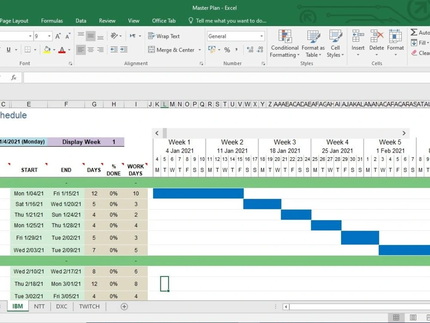The width and height of the screenshot is (430, 323).
Task: Click the Decrease Font Size icon
Action: pos(68,36)
